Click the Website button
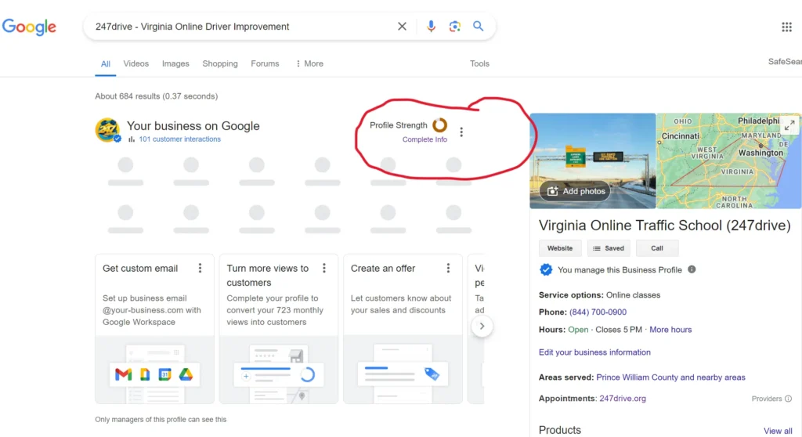802x437 pixels. point(560,248)
